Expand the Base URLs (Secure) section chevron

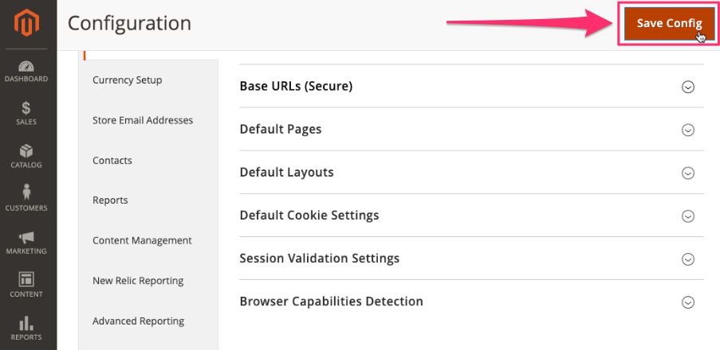tap(688, 87)
